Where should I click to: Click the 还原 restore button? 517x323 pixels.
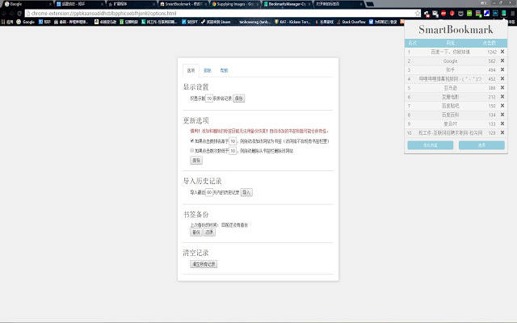pos(209,232)
